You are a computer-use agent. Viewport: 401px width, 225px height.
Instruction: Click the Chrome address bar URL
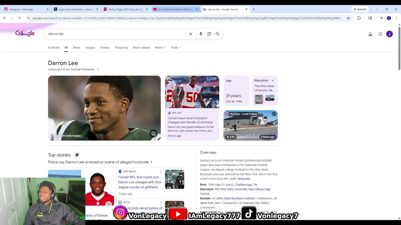[x=187, y=18]
